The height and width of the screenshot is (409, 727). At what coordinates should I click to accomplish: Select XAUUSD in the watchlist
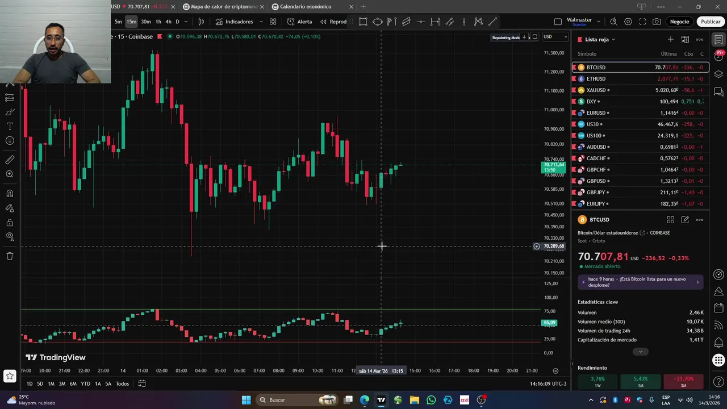(640, 90)
